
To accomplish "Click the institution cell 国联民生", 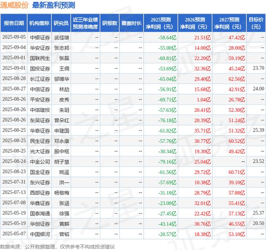I will tap(40, 58).
